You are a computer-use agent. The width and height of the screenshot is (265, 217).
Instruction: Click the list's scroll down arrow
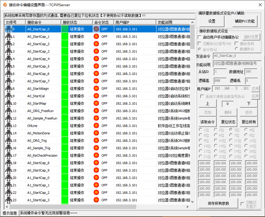(193, 202)
